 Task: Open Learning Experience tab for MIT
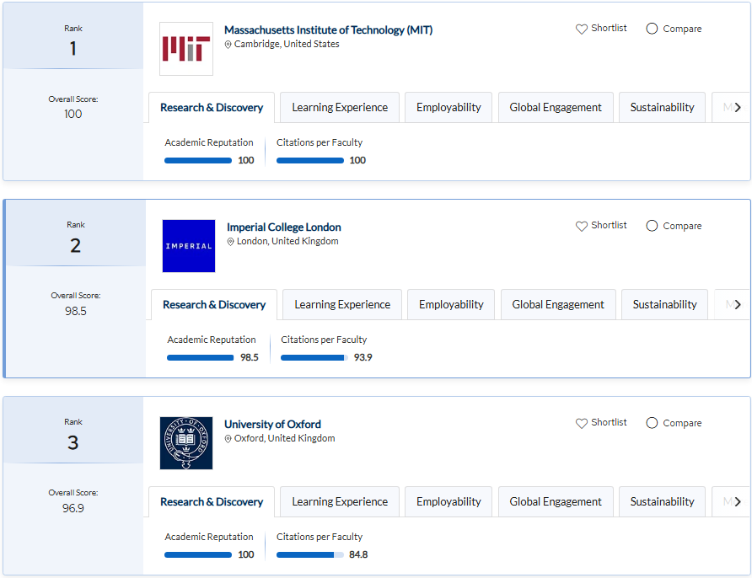(340, 107)
